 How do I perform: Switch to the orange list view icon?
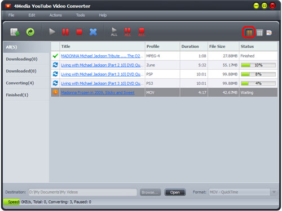(249, 33)
